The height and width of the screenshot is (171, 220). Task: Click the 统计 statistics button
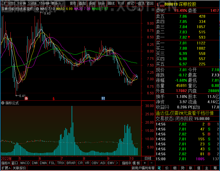(x=101, y=3)
